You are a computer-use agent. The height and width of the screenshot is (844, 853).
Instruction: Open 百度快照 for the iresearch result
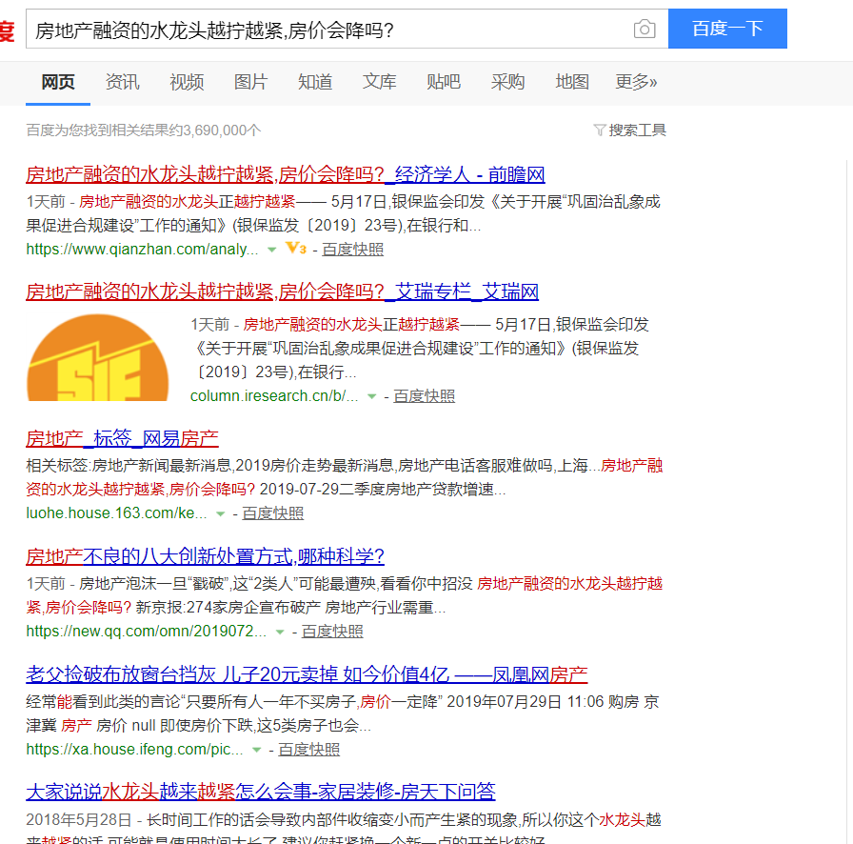(x=424, y=396)
